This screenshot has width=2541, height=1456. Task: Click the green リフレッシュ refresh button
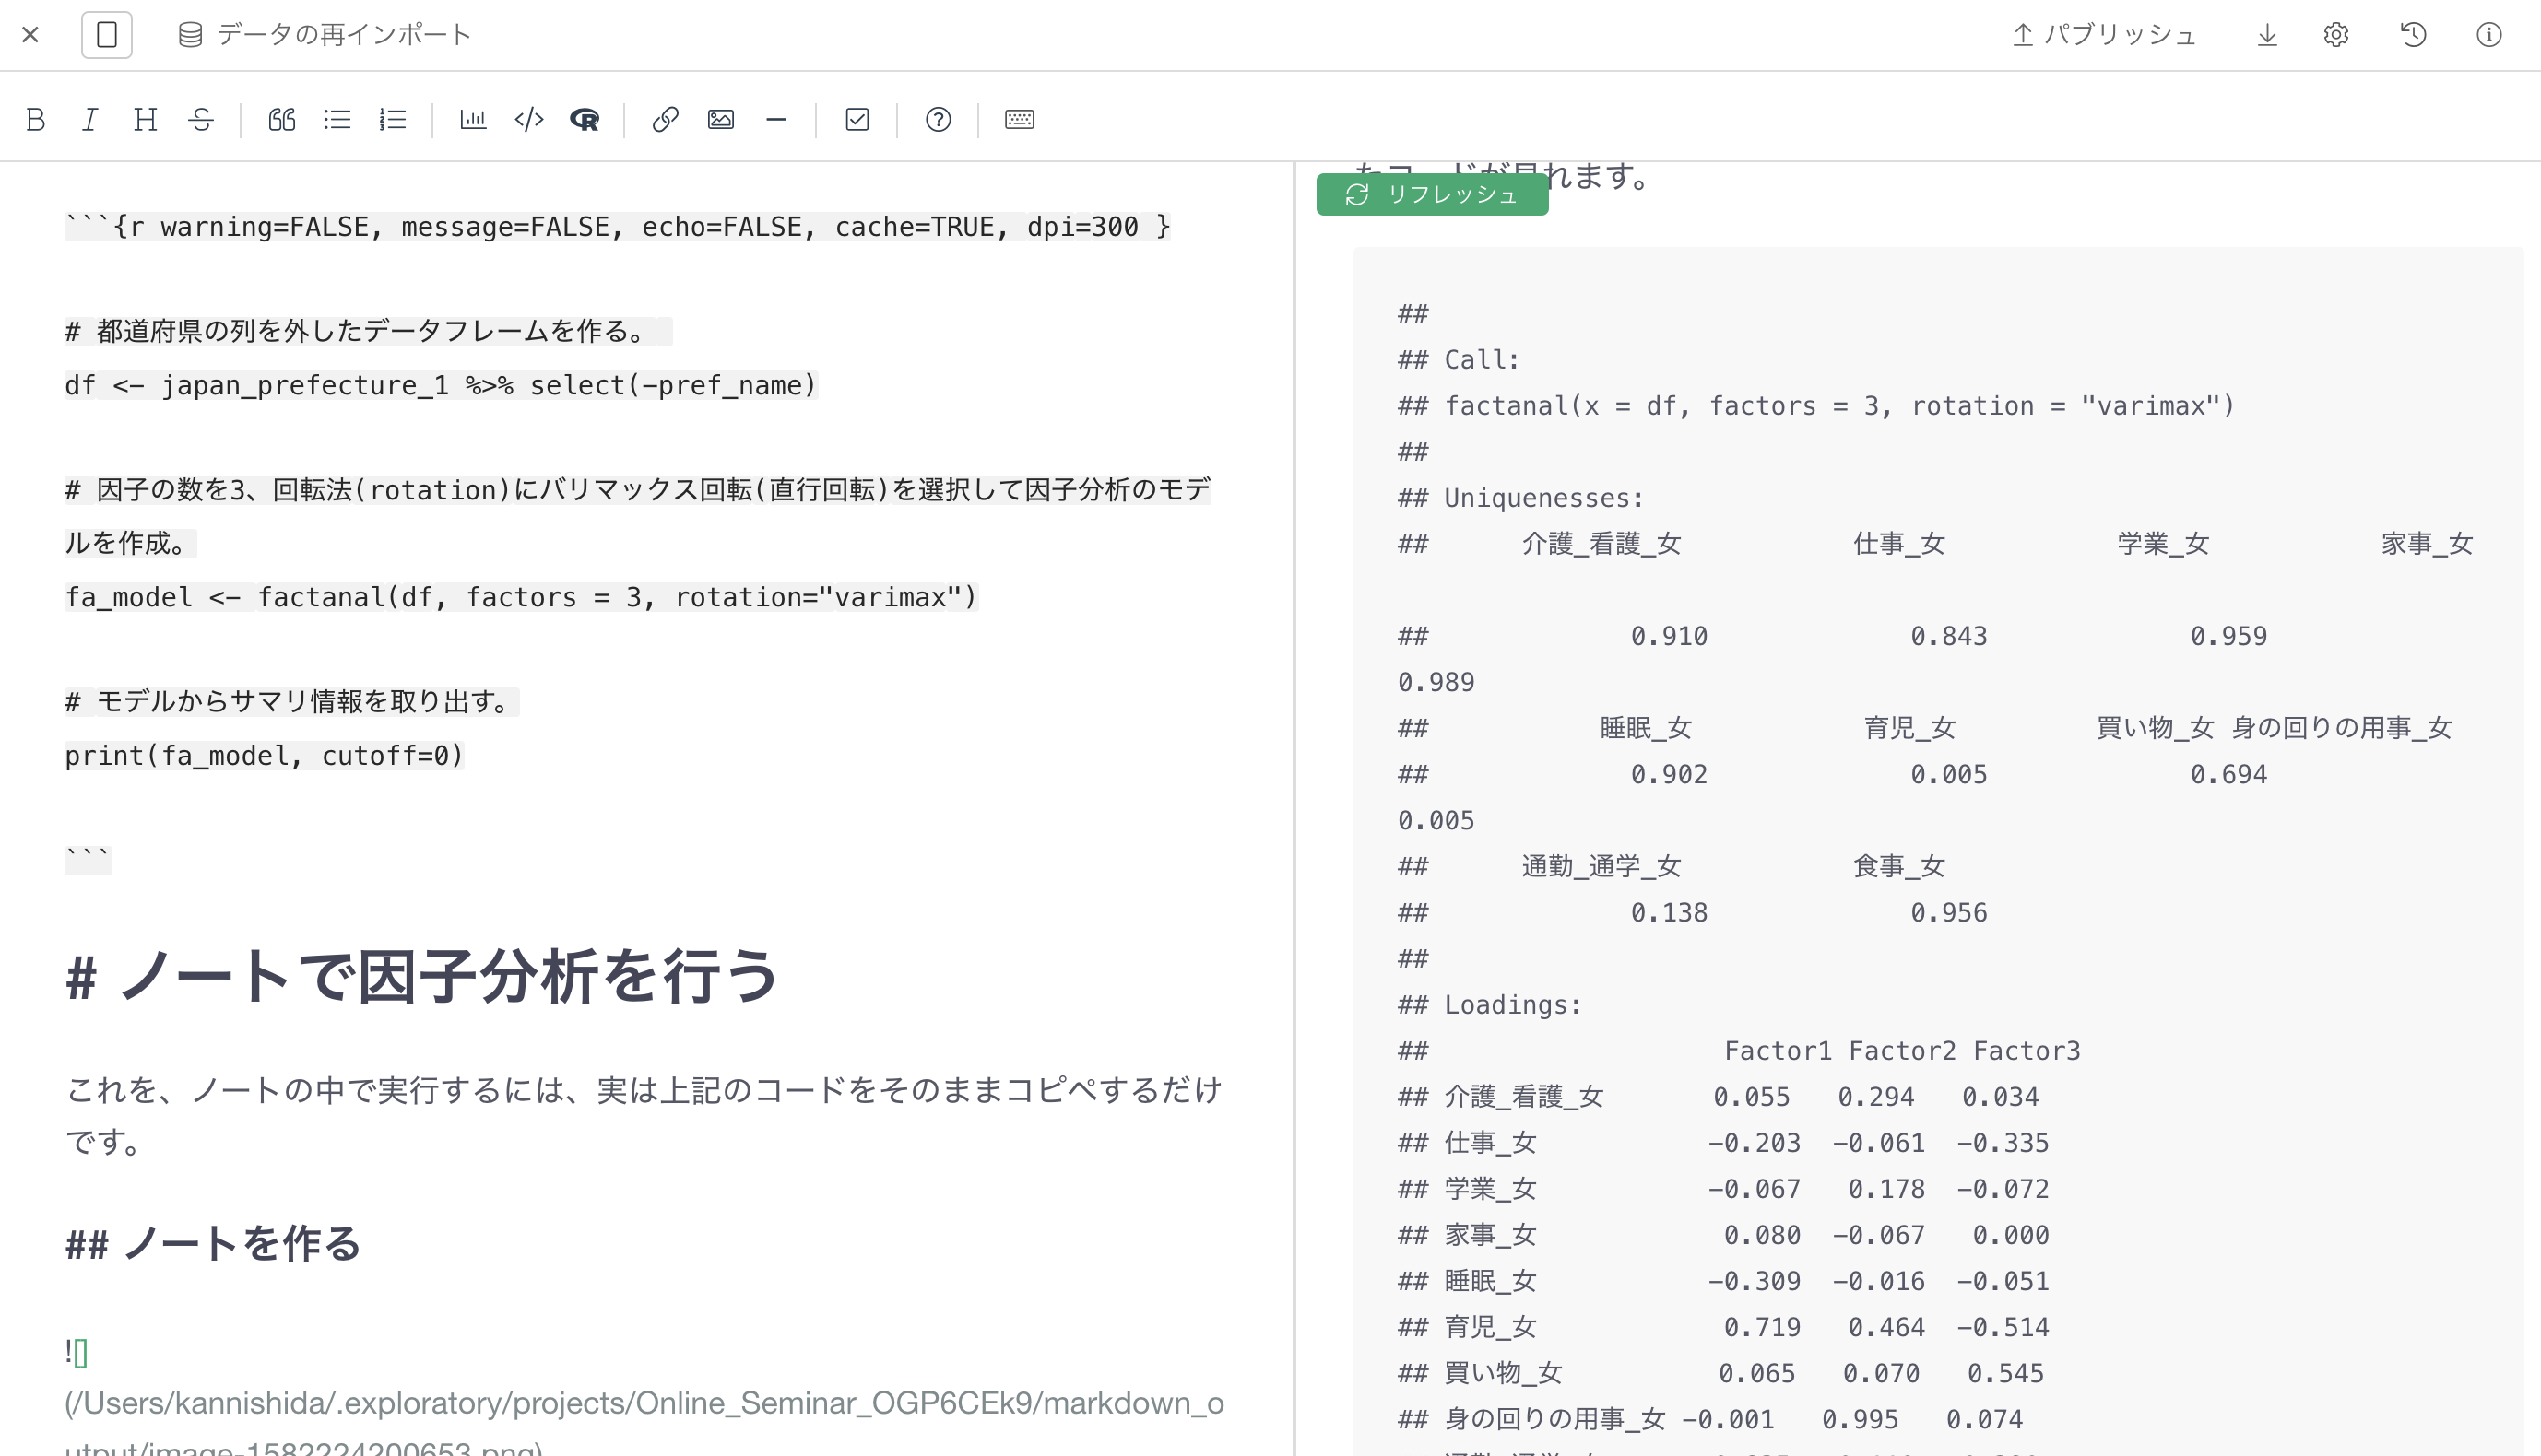point(1432,195)
